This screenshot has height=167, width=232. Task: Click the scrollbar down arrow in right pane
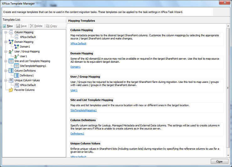click(x=228, y=155)
